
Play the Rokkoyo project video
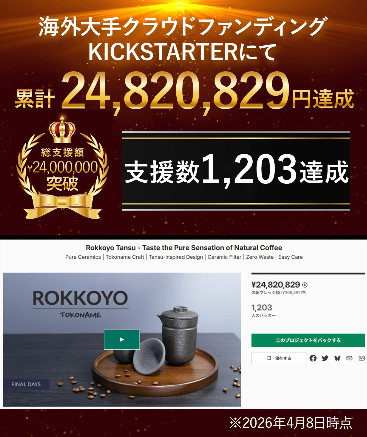pyautogui.click(x=122, y=339)
